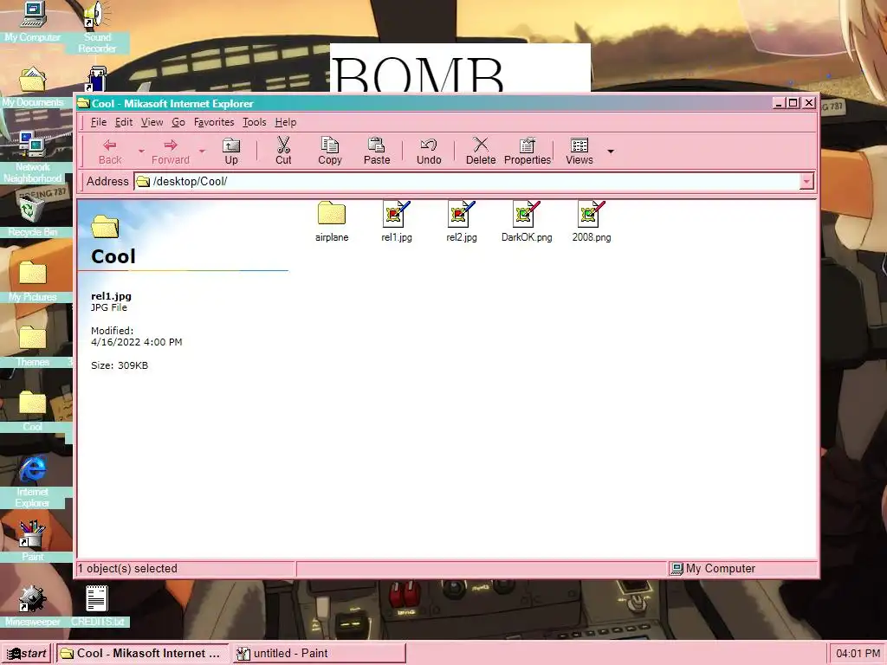This screenshot has width=887, height=665.
Task: Select the rel2.jpg file icon
Action: (462, 222)
